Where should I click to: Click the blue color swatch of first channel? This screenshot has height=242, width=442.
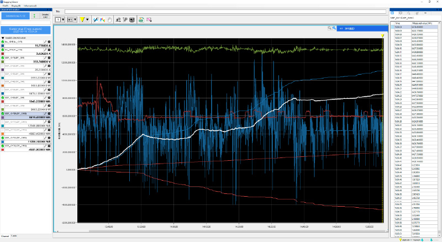(2, 46)
